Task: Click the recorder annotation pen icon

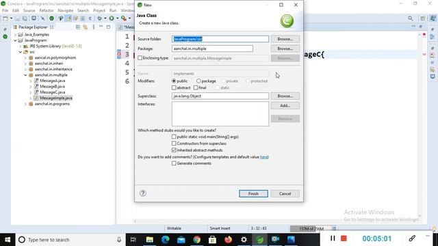Action: pyautogui.click(x=412, y=238)
